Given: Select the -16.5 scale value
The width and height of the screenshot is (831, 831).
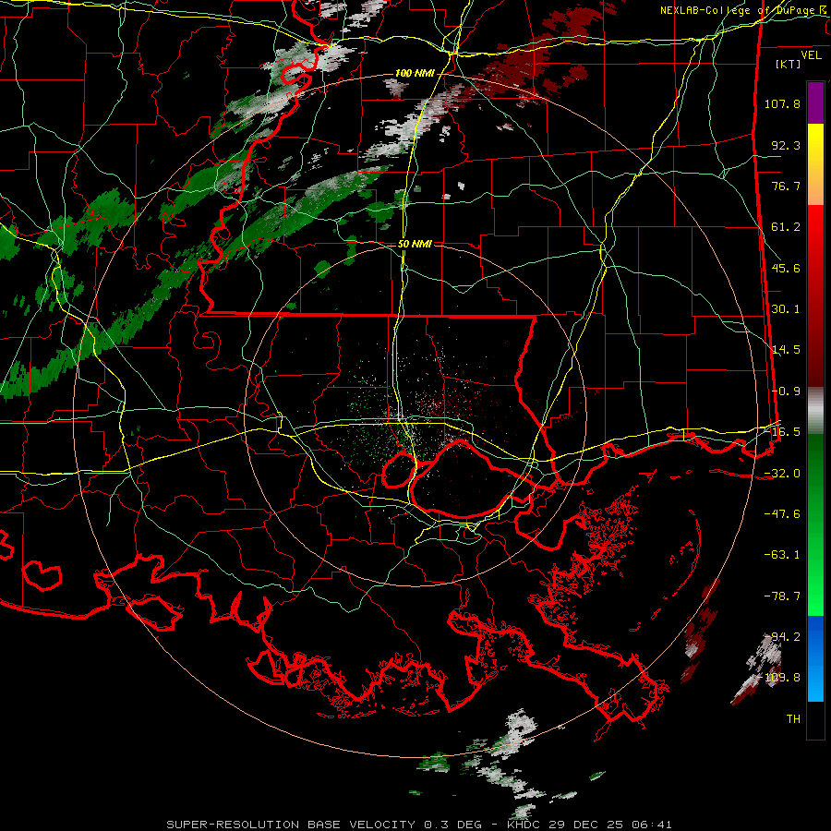Looking at the screenshot, I should 782,432.
